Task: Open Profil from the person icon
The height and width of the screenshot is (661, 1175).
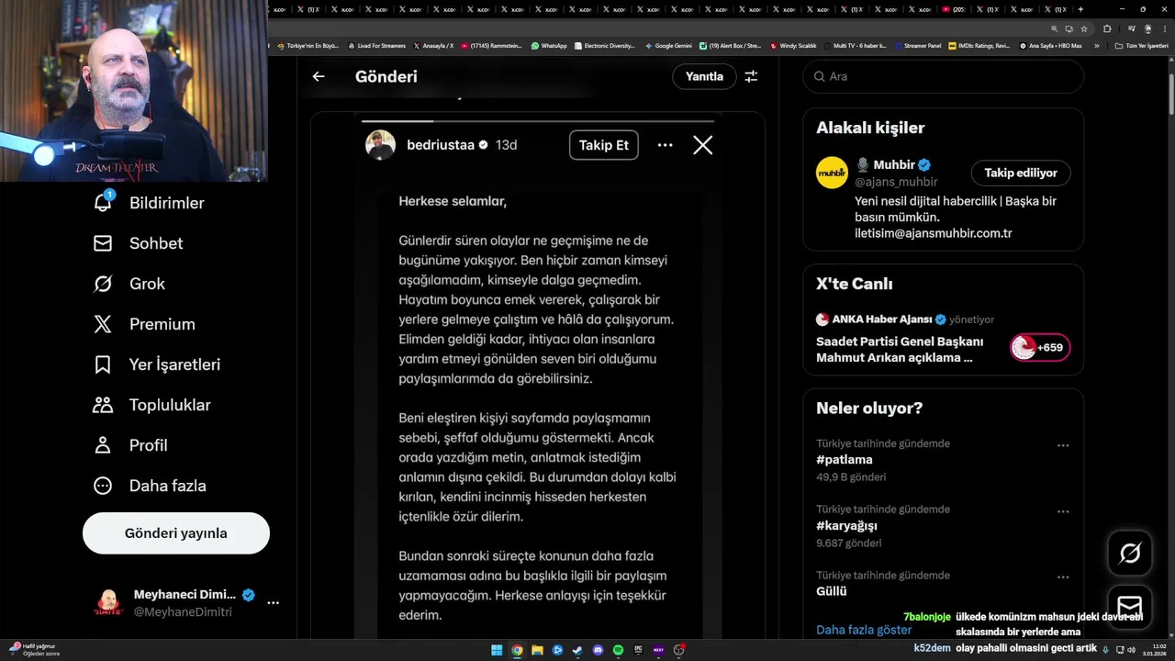Action: coord(103,445)
